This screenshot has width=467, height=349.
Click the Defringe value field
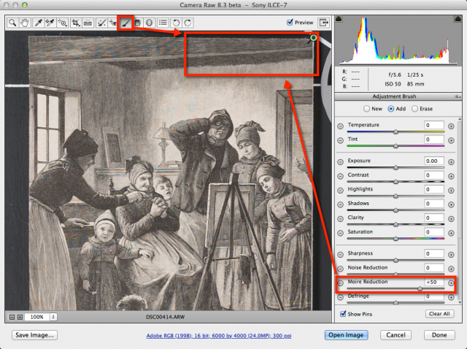coord(434,296)
